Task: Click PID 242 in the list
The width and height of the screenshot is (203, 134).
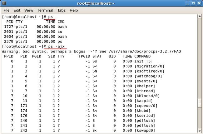Action: tap(24, 131)
